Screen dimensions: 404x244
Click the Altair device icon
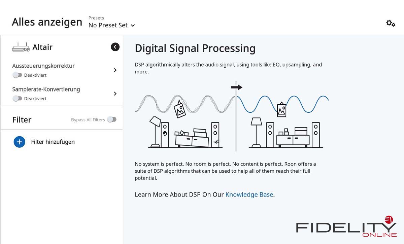(21, 47)
